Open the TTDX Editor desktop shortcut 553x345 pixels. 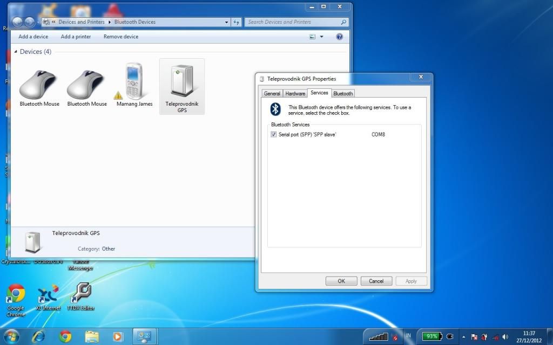pos(80,294)
